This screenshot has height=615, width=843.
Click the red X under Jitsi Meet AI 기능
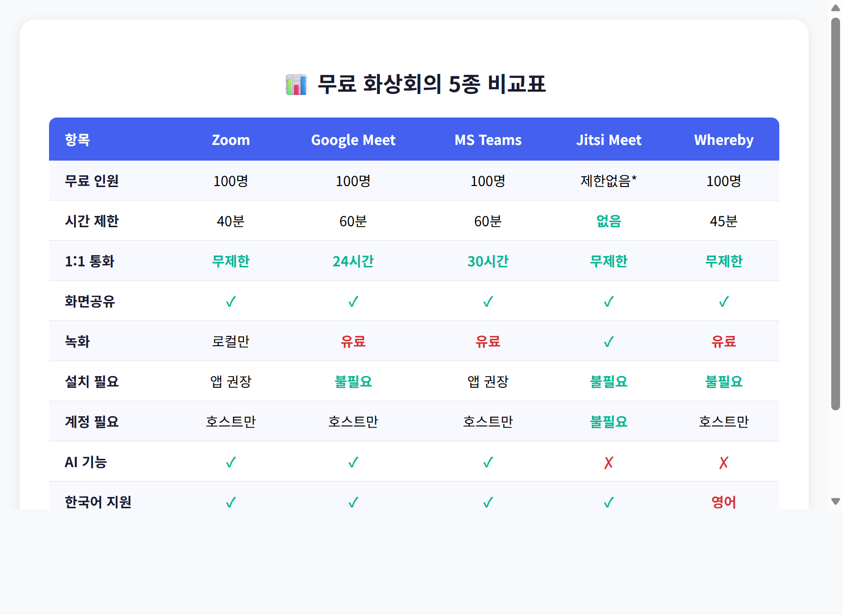(x=609, y=462)
